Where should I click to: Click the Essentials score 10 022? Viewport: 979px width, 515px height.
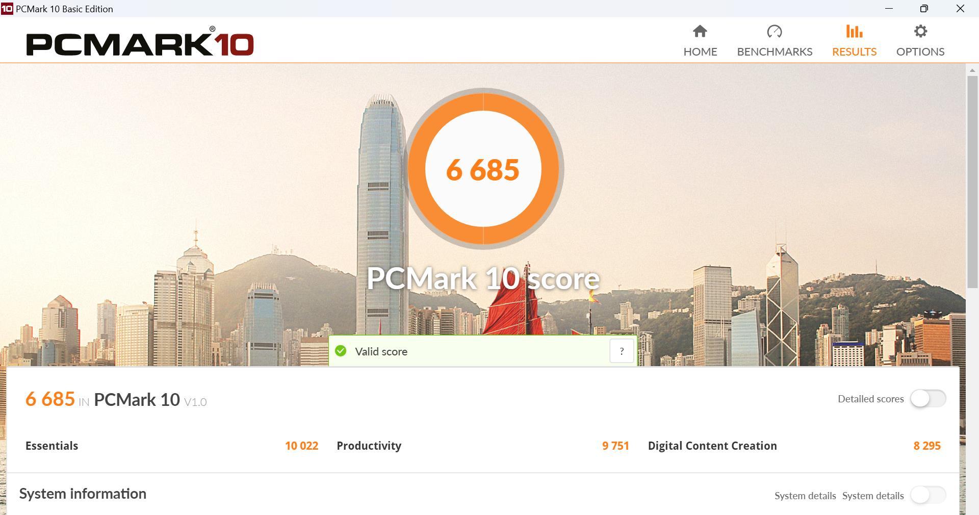coord(301,446)
